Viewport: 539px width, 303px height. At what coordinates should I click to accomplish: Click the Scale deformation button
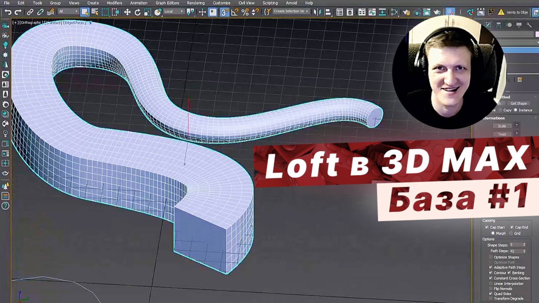pos(502,126)
